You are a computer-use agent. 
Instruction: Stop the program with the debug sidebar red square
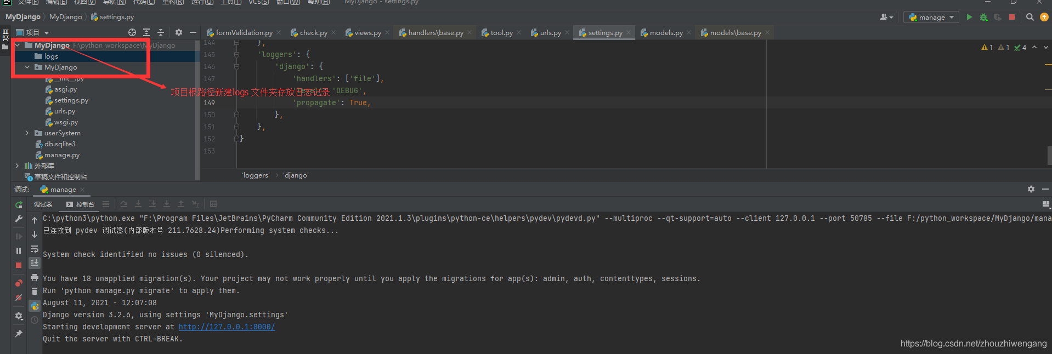pyautogui.click(x=19, y=265)
